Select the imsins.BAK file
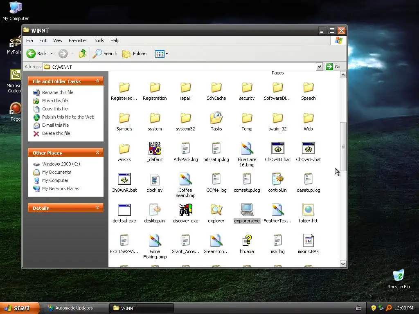This screenshot has height=314, width=419. tap(308, 240)
